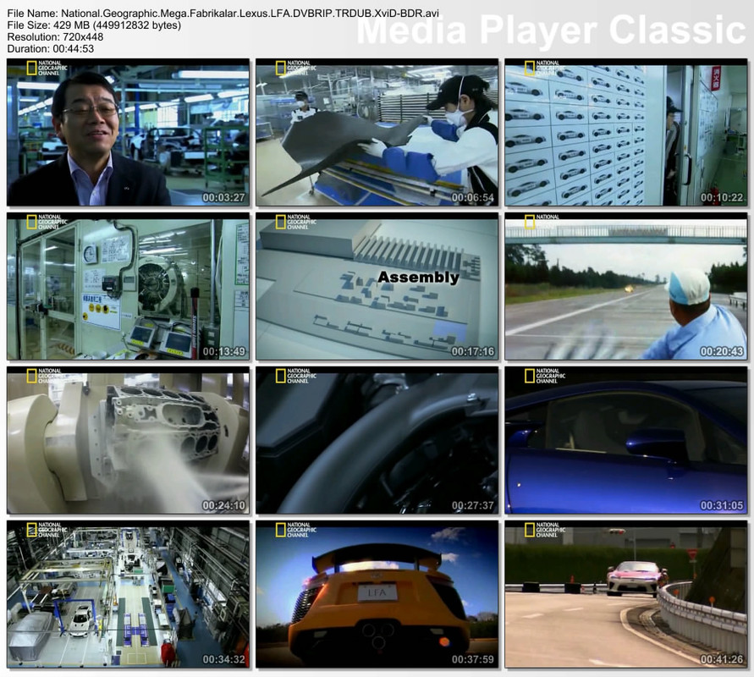The height and width of the screenshot is (677, 754).
Task: Select the 00:10:22 timestamp
Action: (x=722, y=198)
